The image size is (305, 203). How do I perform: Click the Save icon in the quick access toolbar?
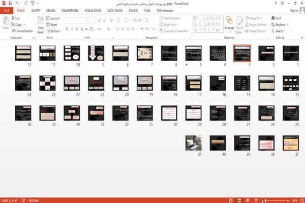(11, 4)
